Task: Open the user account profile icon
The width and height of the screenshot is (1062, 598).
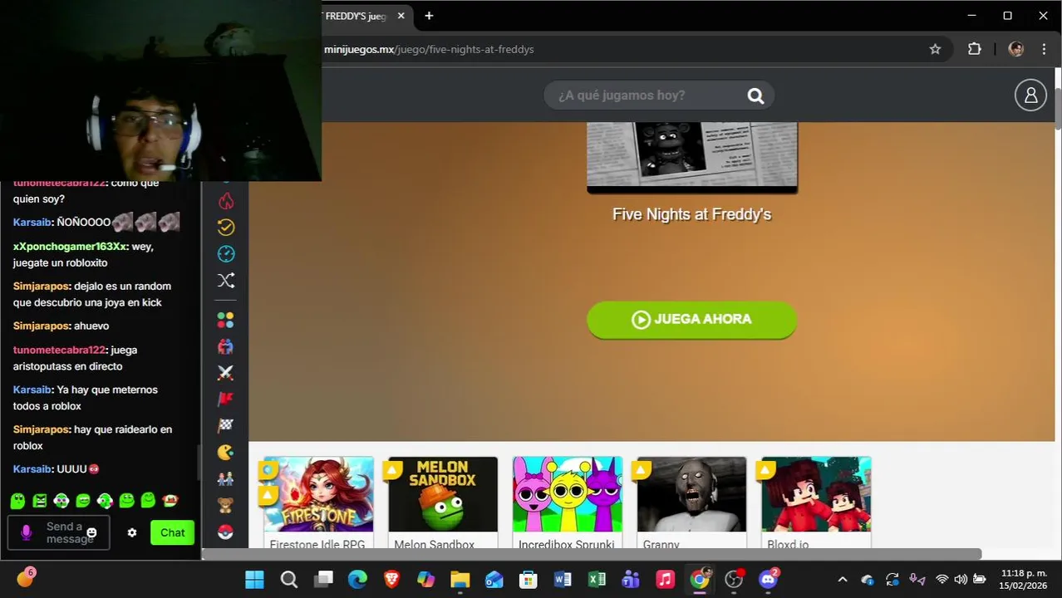Action: pos(1030,96)
